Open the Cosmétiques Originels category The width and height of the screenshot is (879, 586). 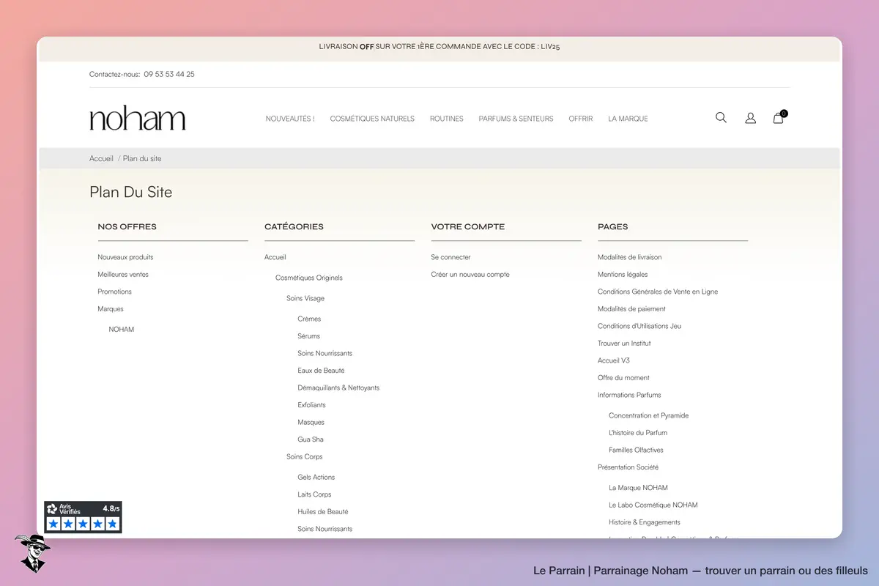tap(309, 278)
